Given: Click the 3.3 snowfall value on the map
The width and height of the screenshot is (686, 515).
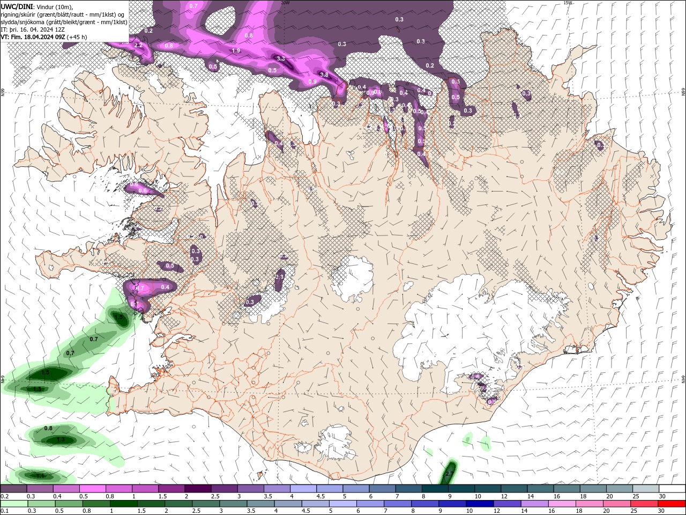Looking at the screenshot, I should pos(280,58).
